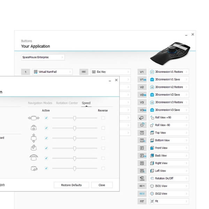
Task: Click the V1 key badge
Action: pyautogui.click(x=142, y=72)
